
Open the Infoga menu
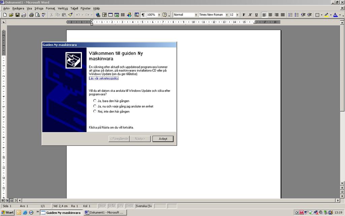39,8
